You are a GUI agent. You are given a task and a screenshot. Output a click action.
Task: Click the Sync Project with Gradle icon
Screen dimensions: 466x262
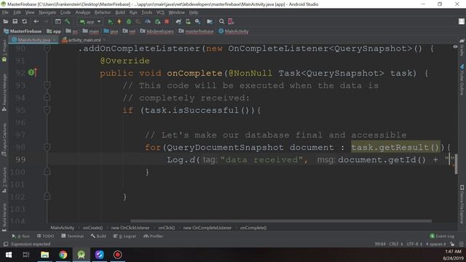(x=178, y=21)
